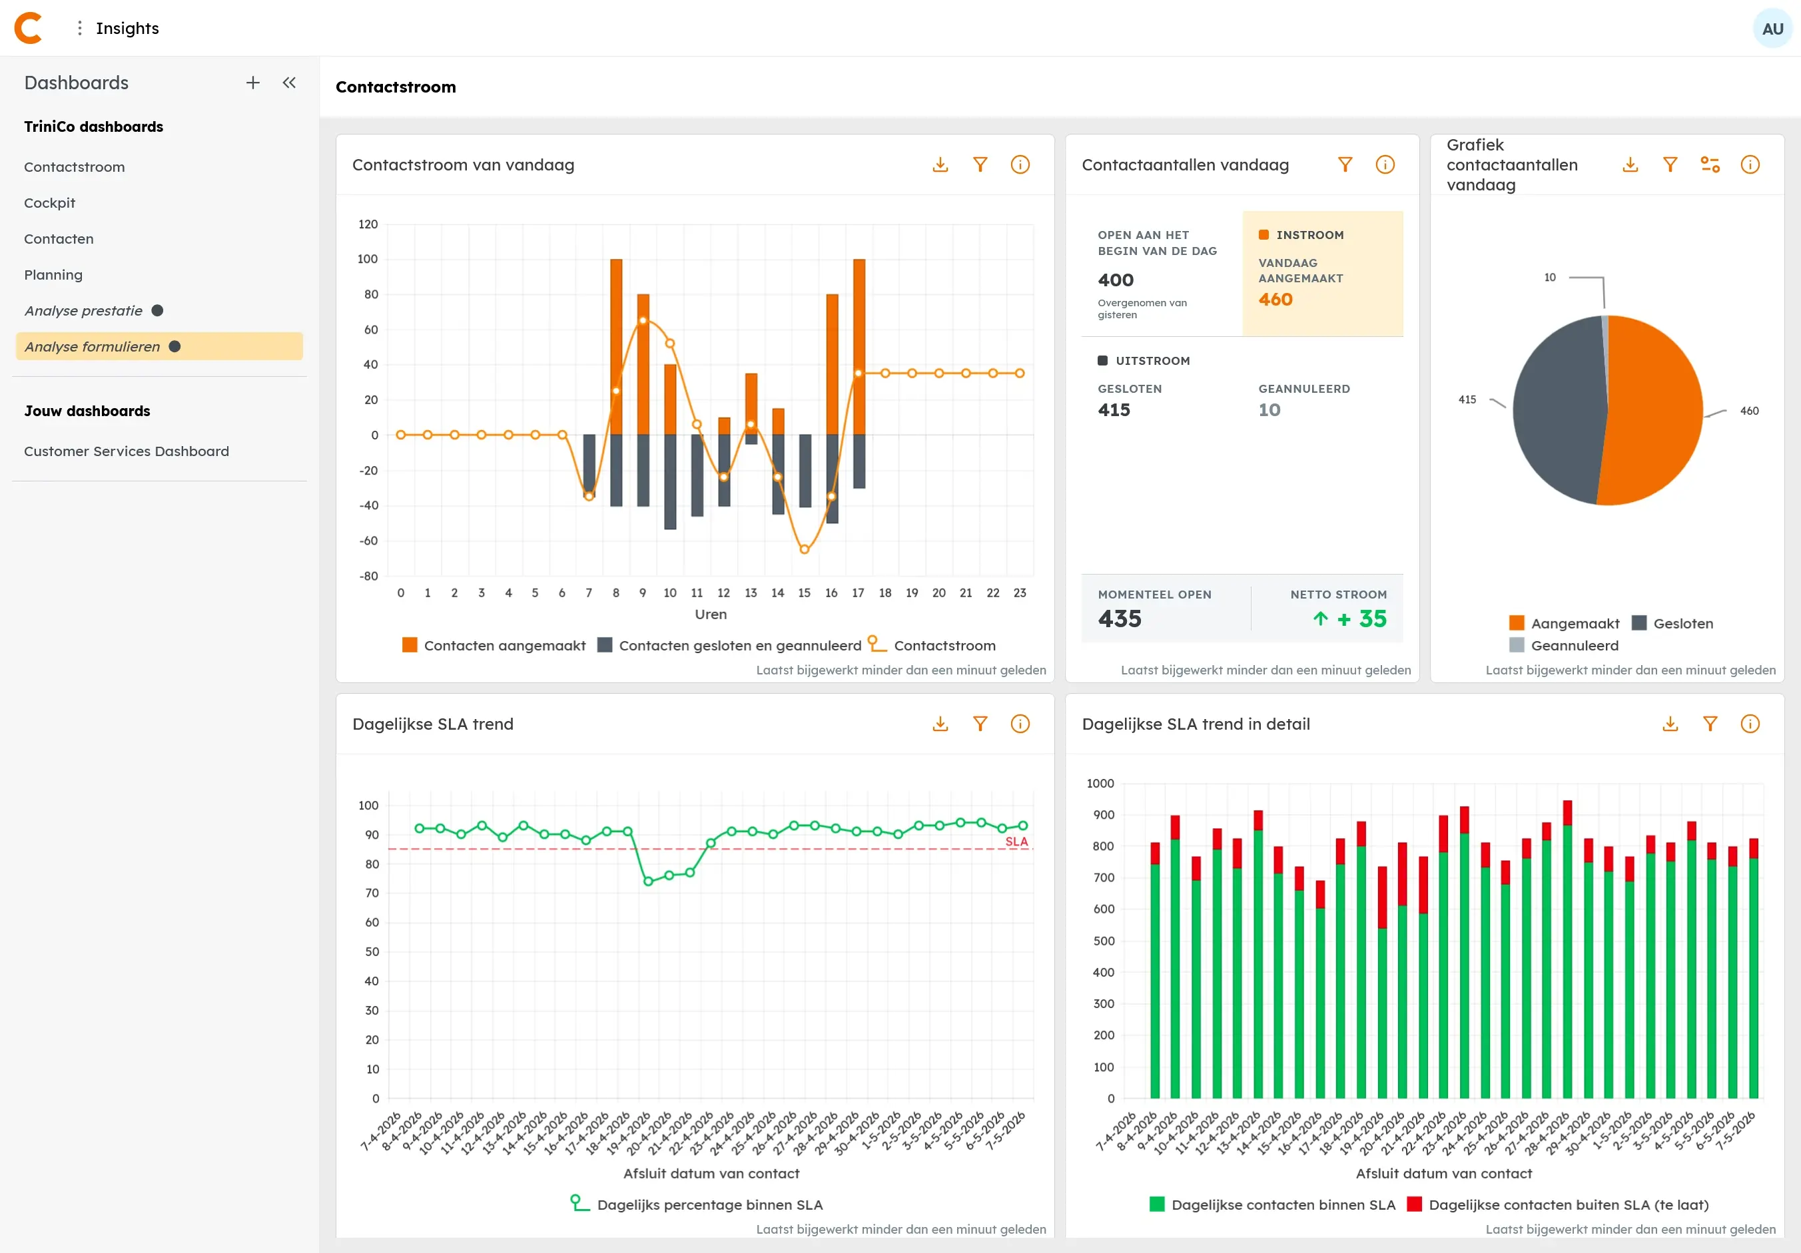Click the Uren axis label

711,614
